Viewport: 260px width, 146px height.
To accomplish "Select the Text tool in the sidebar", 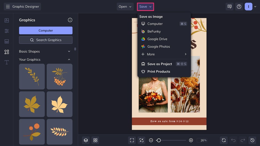I will tap(7, 62).
